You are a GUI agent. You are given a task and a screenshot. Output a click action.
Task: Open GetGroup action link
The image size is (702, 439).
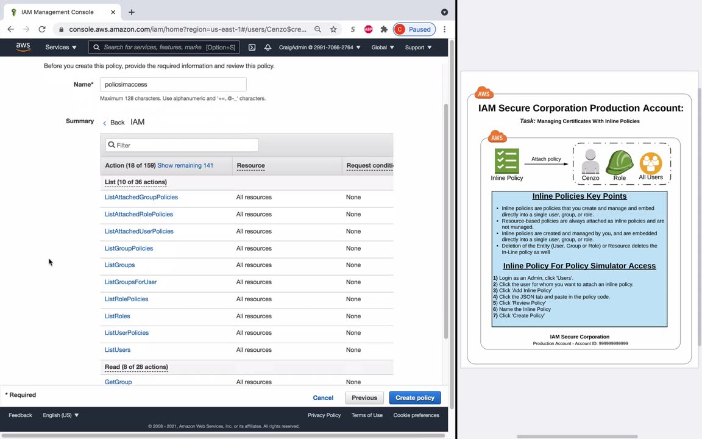118,382
